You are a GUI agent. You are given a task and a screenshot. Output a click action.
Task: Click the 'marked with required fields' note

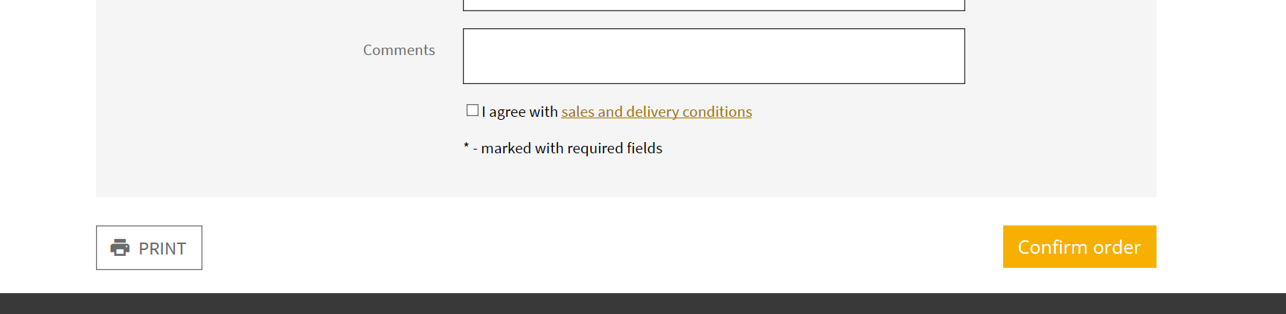(x=572, y=148)
